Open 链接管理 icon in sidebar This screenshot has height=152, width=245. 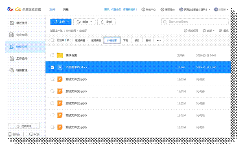point(12,70)
